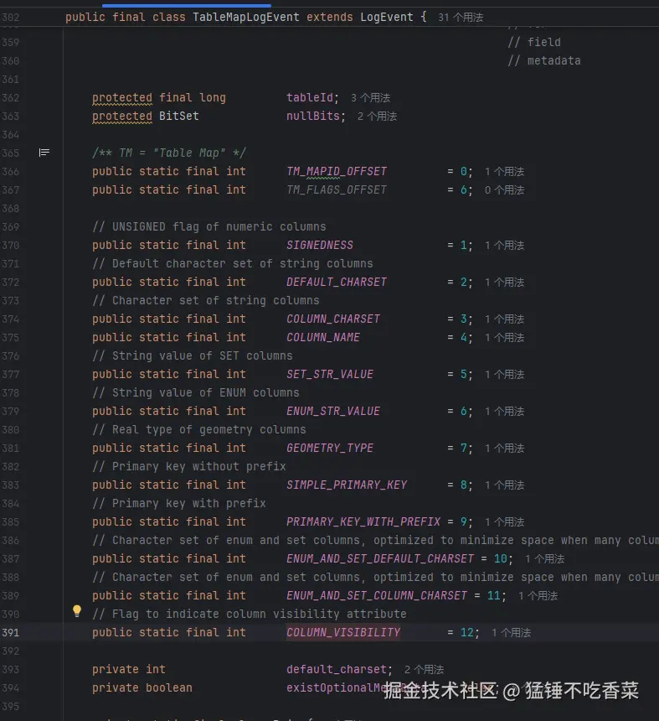659x721 pixels.
Task: Click the LogEvent superclass name
Action: 387,18
